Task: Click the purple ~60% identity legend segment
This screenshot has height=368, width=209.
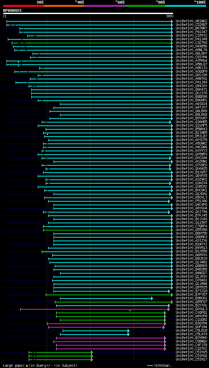Action: (104, 6)
